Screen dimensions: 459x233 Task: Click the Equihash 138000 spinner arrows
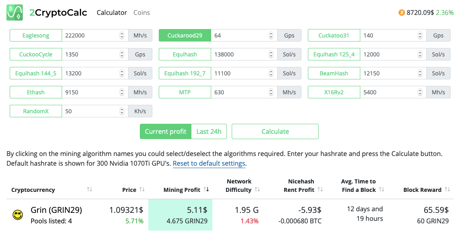(x=271, y=54)
